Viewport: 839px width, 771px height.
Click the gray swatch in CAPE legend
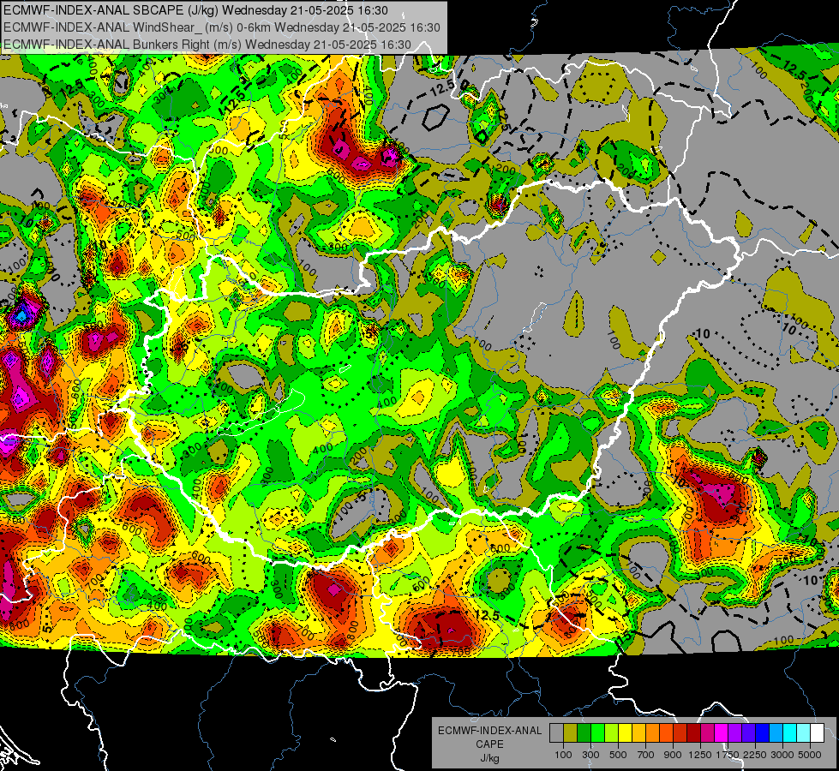click(556, 733)
